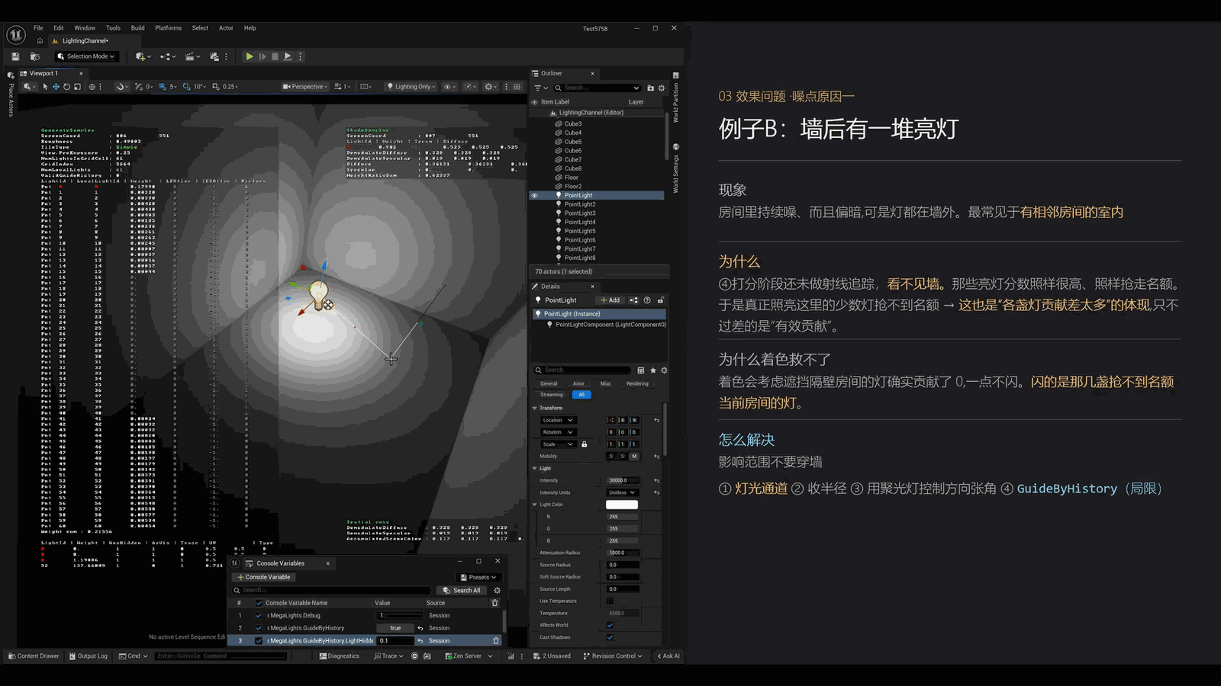Delete row 3 with its trash icon
Image resolution: width=1221 pixels, height=686 pixels.
495,641
